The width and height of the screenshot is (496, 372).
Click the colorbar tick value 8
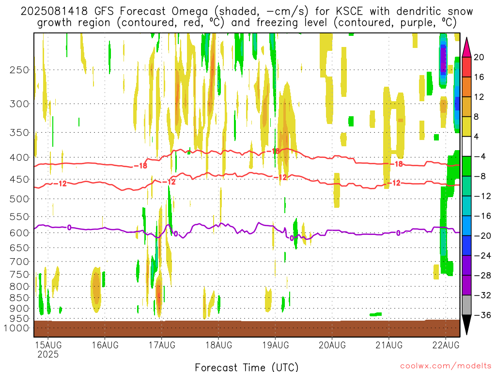[x=477, y=117]
